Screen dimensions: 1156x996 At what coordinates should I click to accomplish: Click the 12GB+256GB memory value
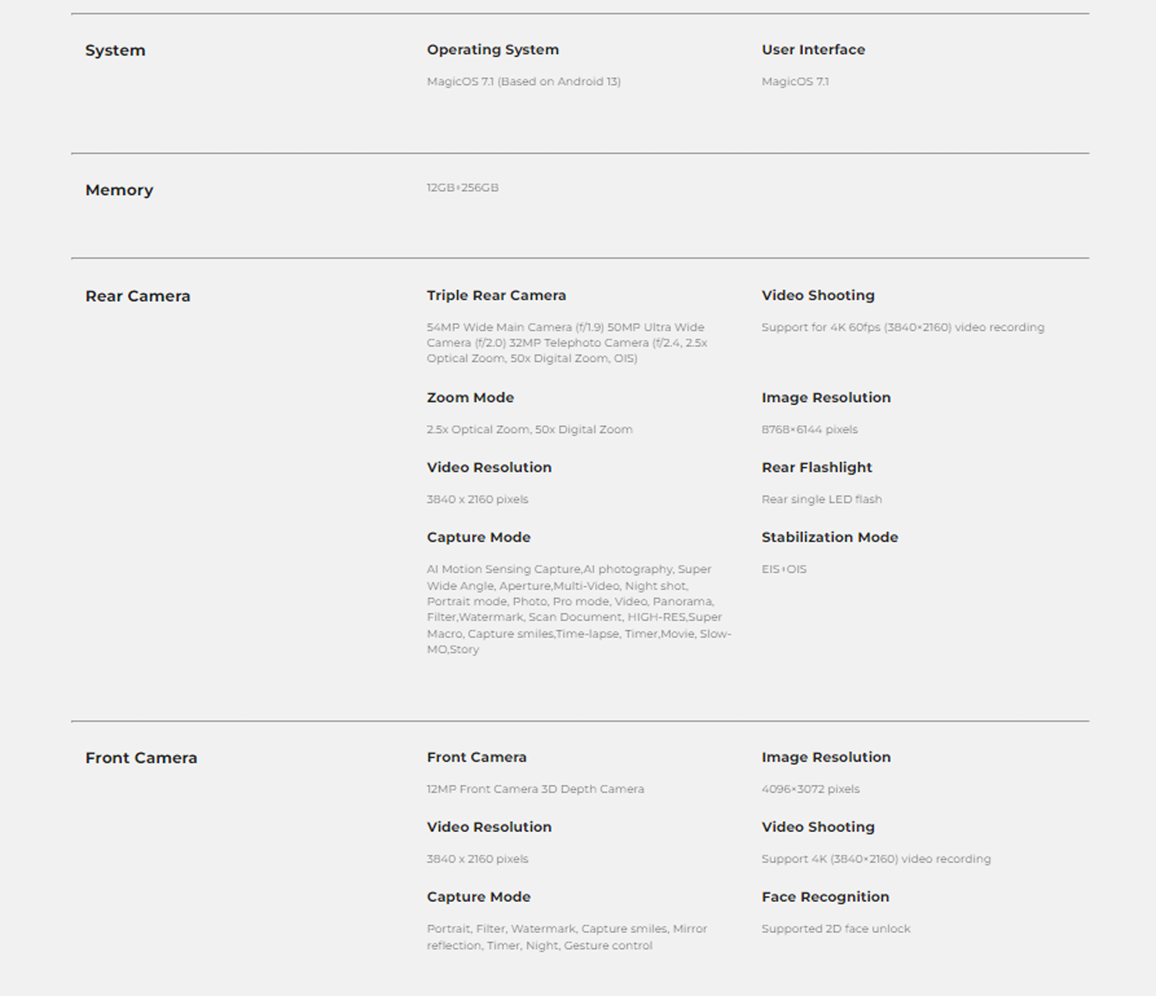coord(462,188)
